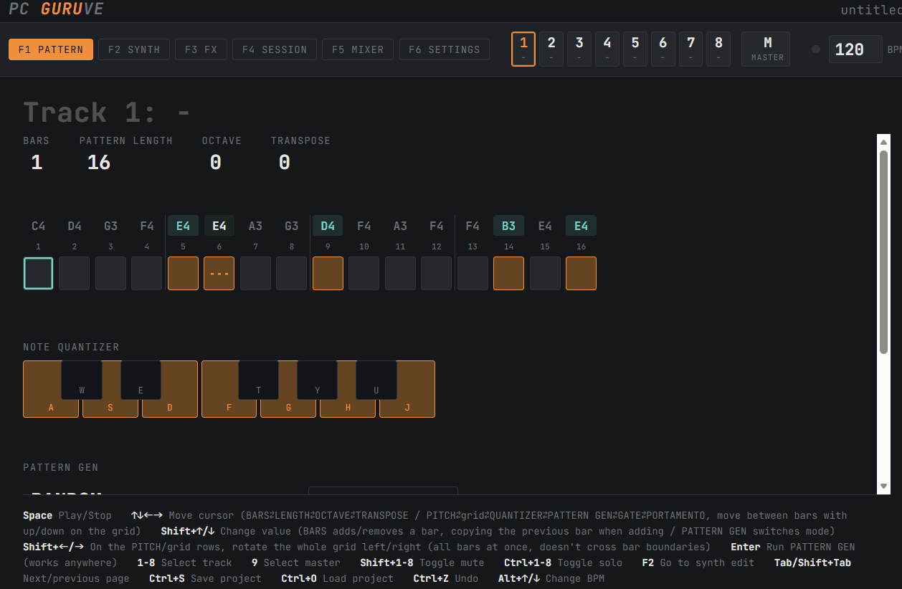The width and height of the screenshot is (902, 589).
Task: Select track 8 button
Action: pyautogui.click(x=718, y=49)
